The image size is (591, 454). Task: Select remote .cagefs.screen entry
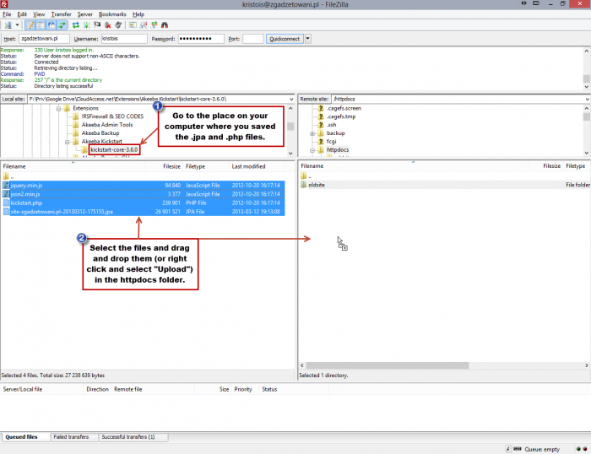pos(344,108)
